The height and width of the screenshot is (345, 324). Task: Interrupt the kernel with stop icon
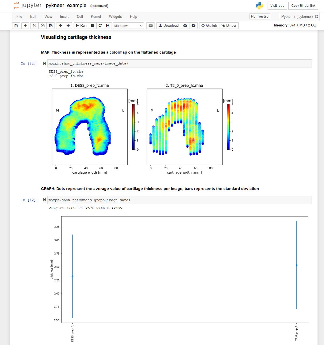(x=92, y=25)
